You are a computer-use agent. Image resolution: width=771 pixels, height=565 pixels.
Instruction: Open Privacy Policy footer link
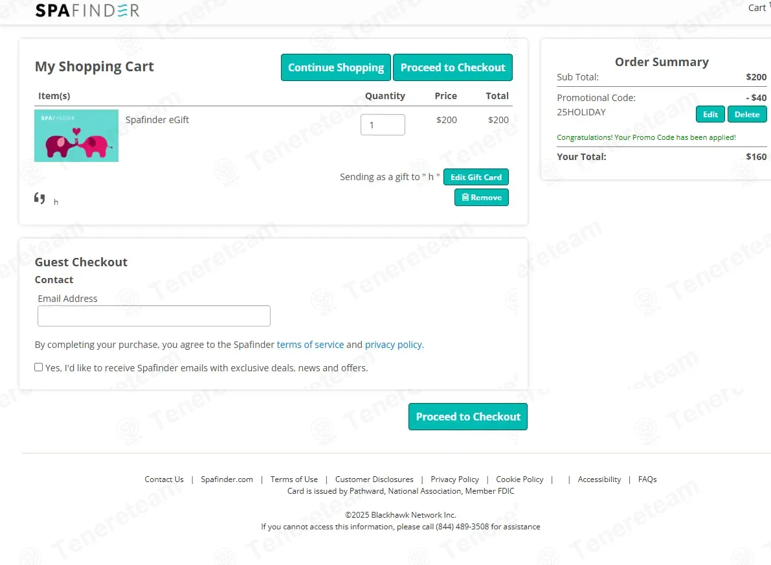pos(455,479)
